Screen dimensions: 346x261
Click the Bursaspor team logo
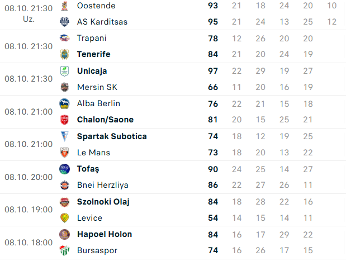pos(65,250)
